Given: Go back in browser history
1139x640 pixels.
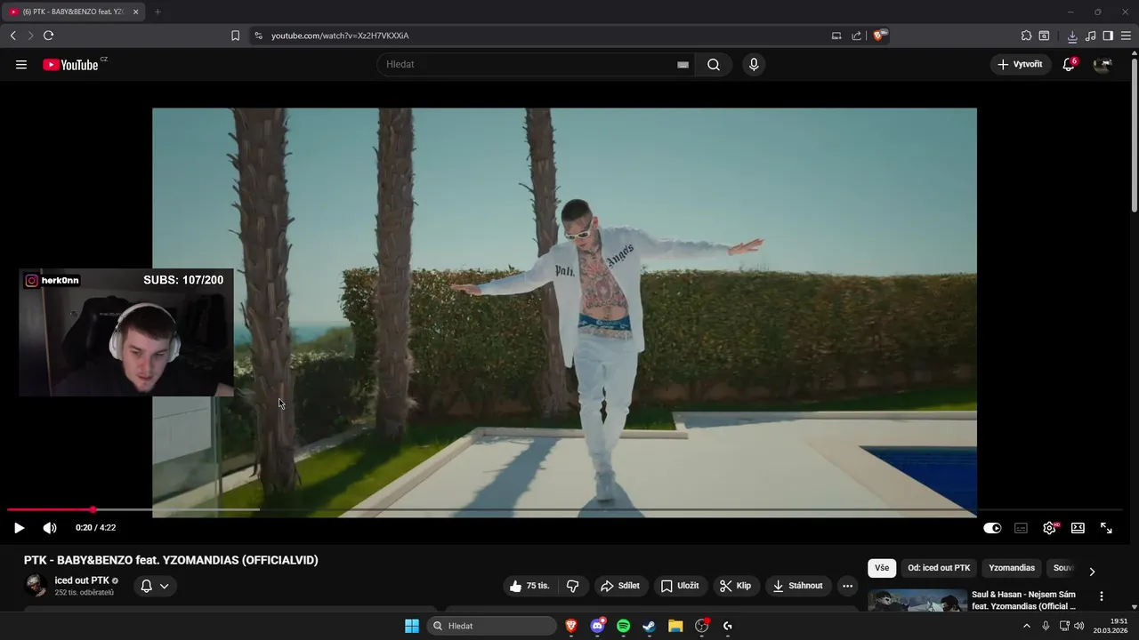Looking at the screenshot, I should click(x=12, y=36).
